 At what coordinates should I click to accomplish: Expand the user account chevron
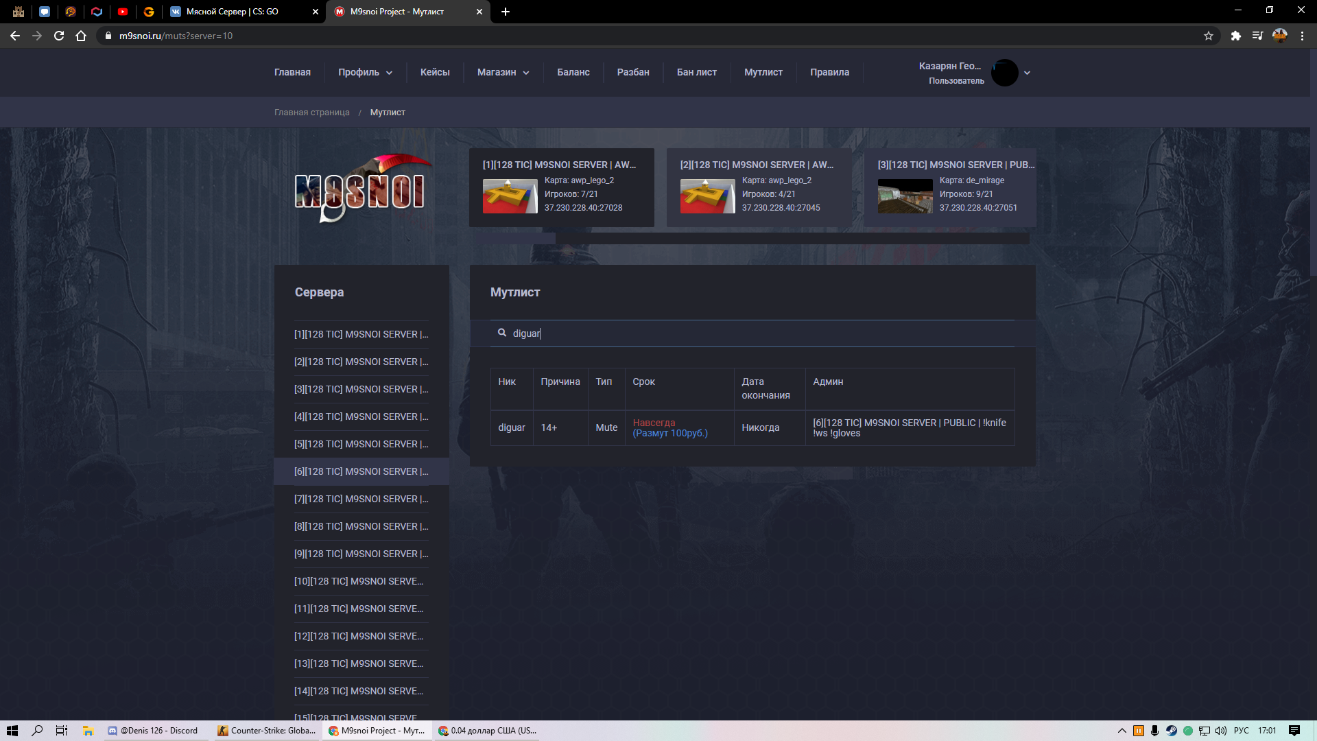click(1027, 73)
